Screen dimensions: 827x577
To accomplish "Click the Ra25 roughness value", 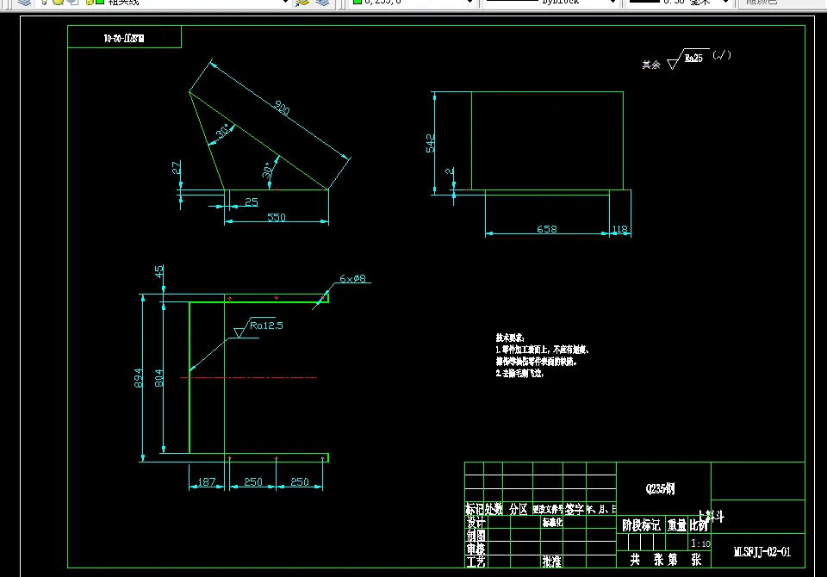I will 693,58.
